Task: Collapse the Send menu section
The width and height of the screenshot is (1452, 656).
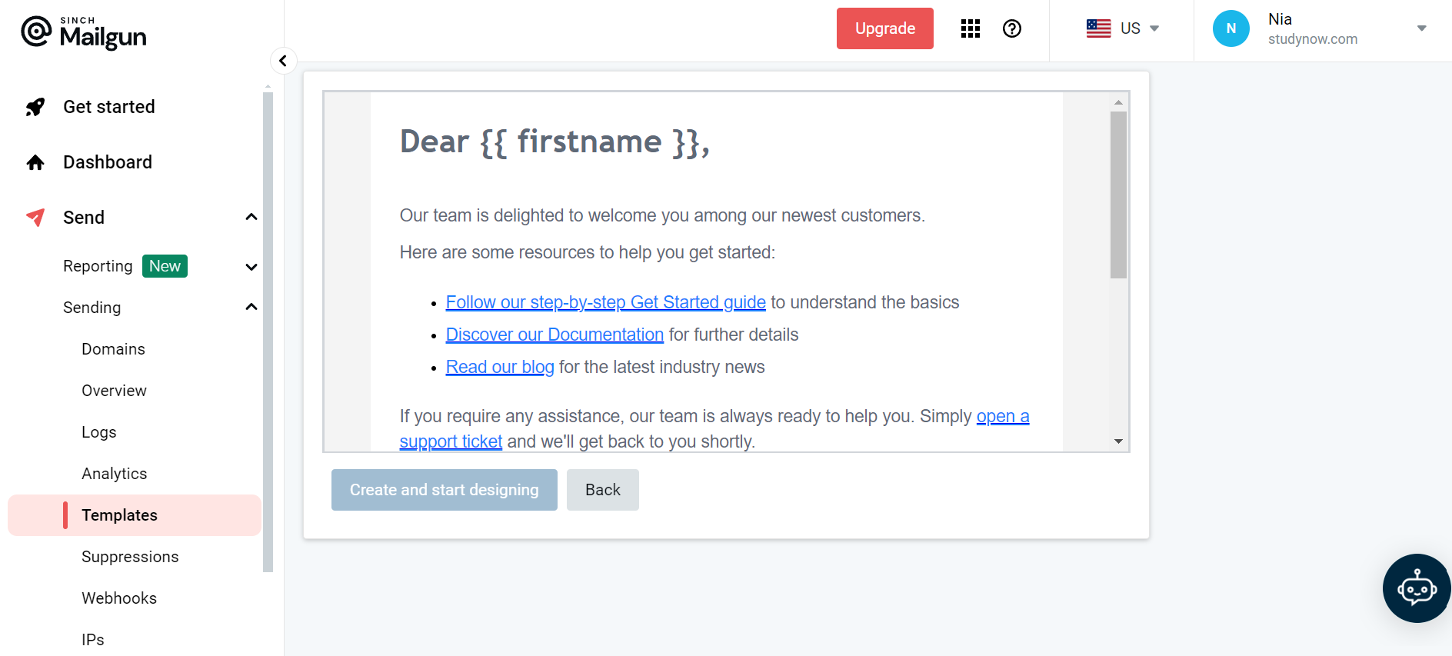Action: click(x=251, y=218)
